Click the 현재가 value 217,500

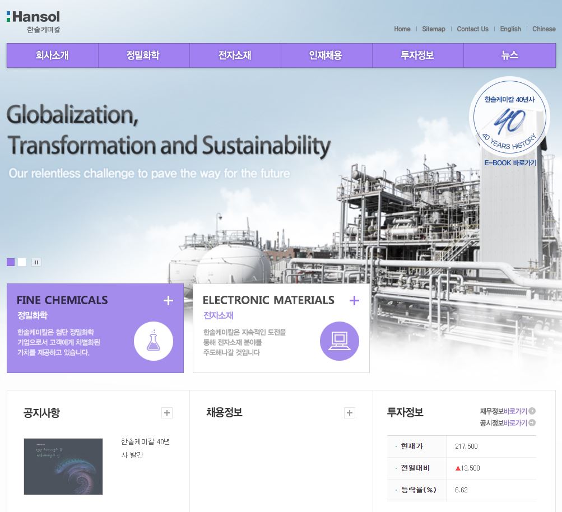[x=466, y=446]
